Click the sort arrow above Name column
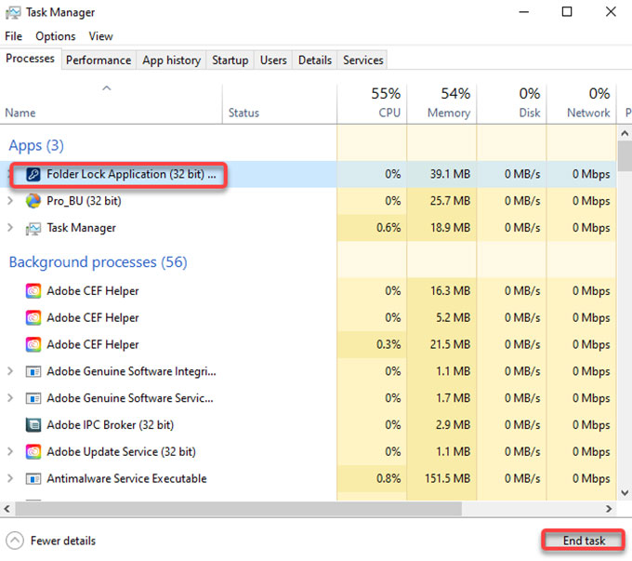This screenshot has width=632, height=561. [106, 88]
